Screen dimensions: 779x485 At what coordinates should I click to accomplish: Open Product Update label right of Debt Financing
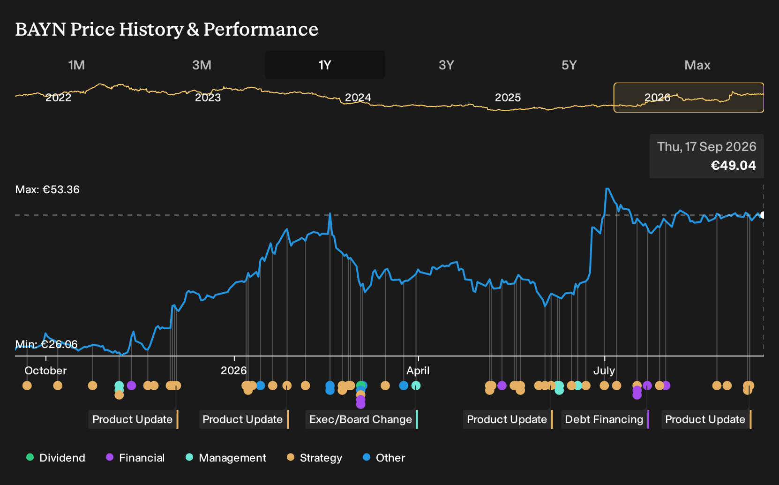pos(706,419)
